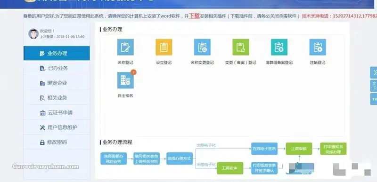Collapse the right floating panel arrow
The width and height of the screenshot is (377, 182).
(x=374, y=72)
